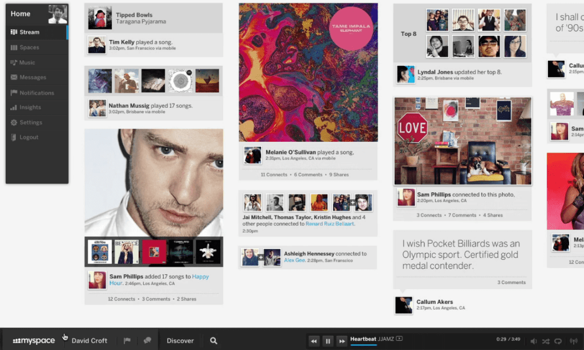
Task: Toggle shuffle mode in the player
Action: pos(546,341)
